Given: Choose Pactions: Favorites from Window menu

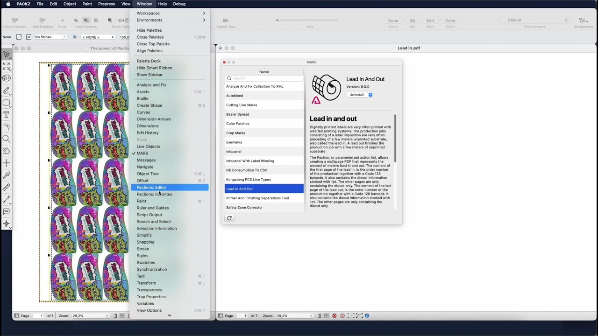Looking at the screenshot, I should pyautogui.click(x=170, y=194).
